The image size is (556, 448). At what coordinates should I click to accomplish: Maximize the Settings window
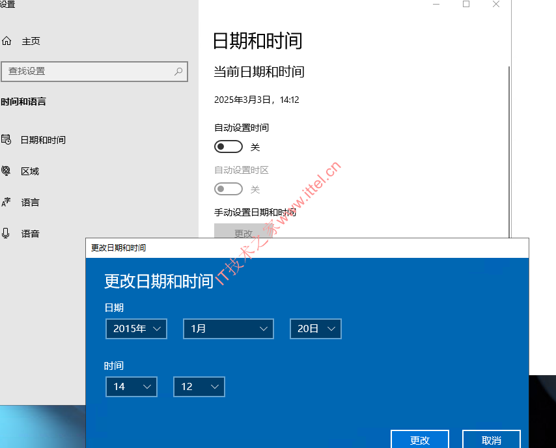point(466,5)
